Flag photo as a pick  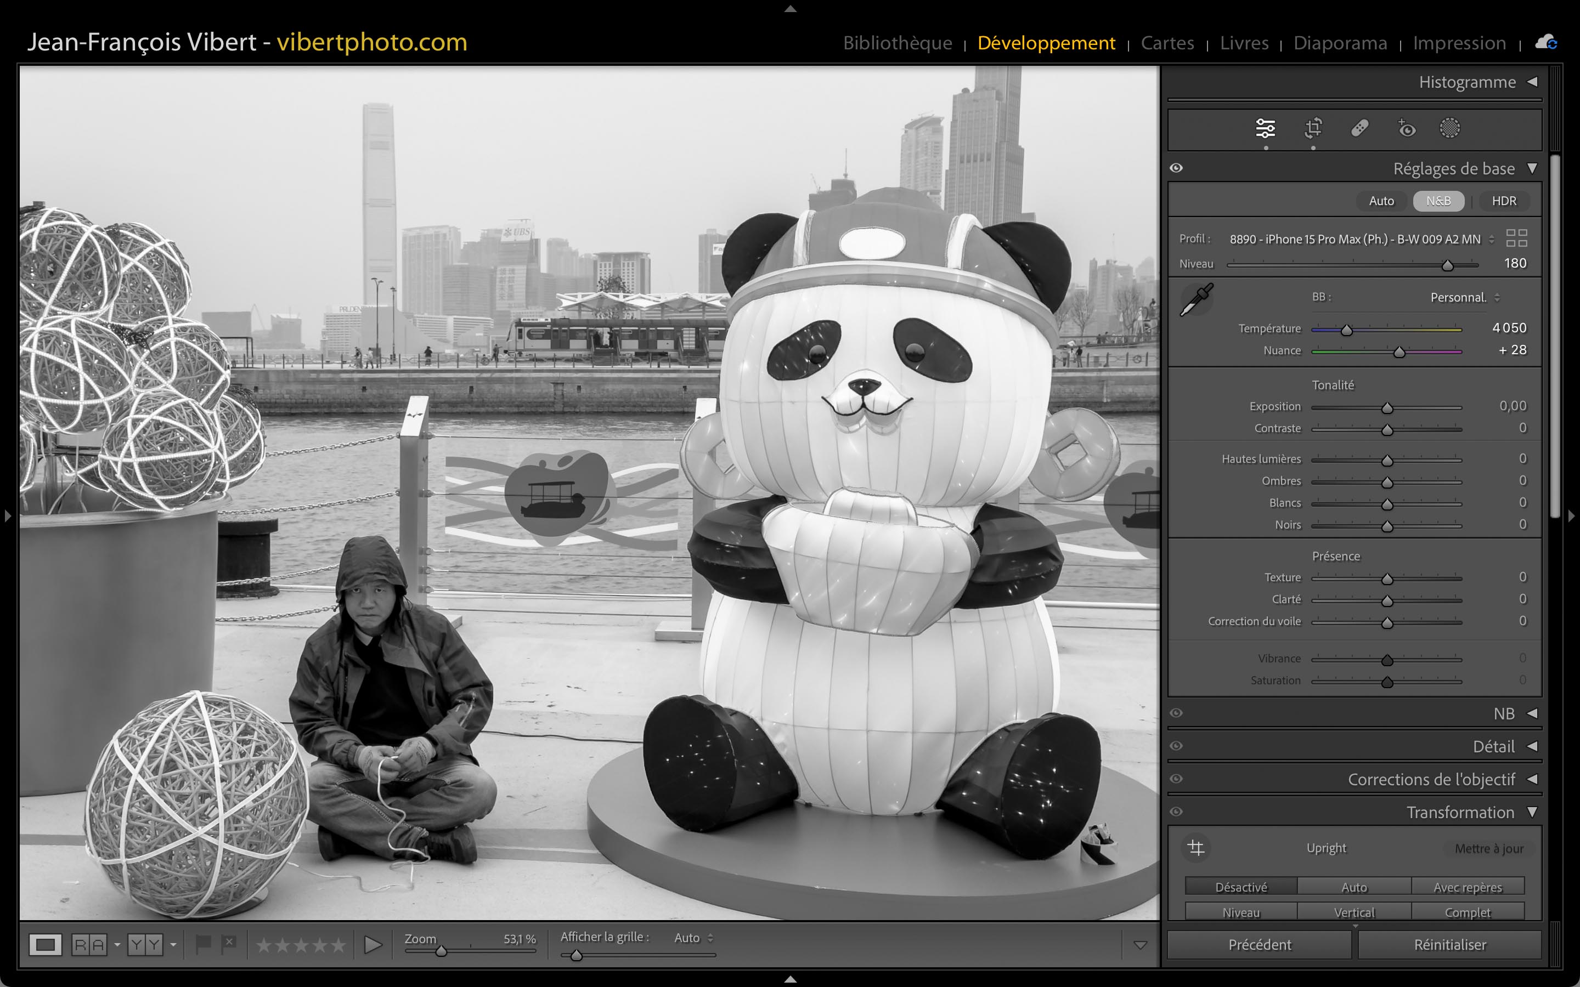point(203,944)
